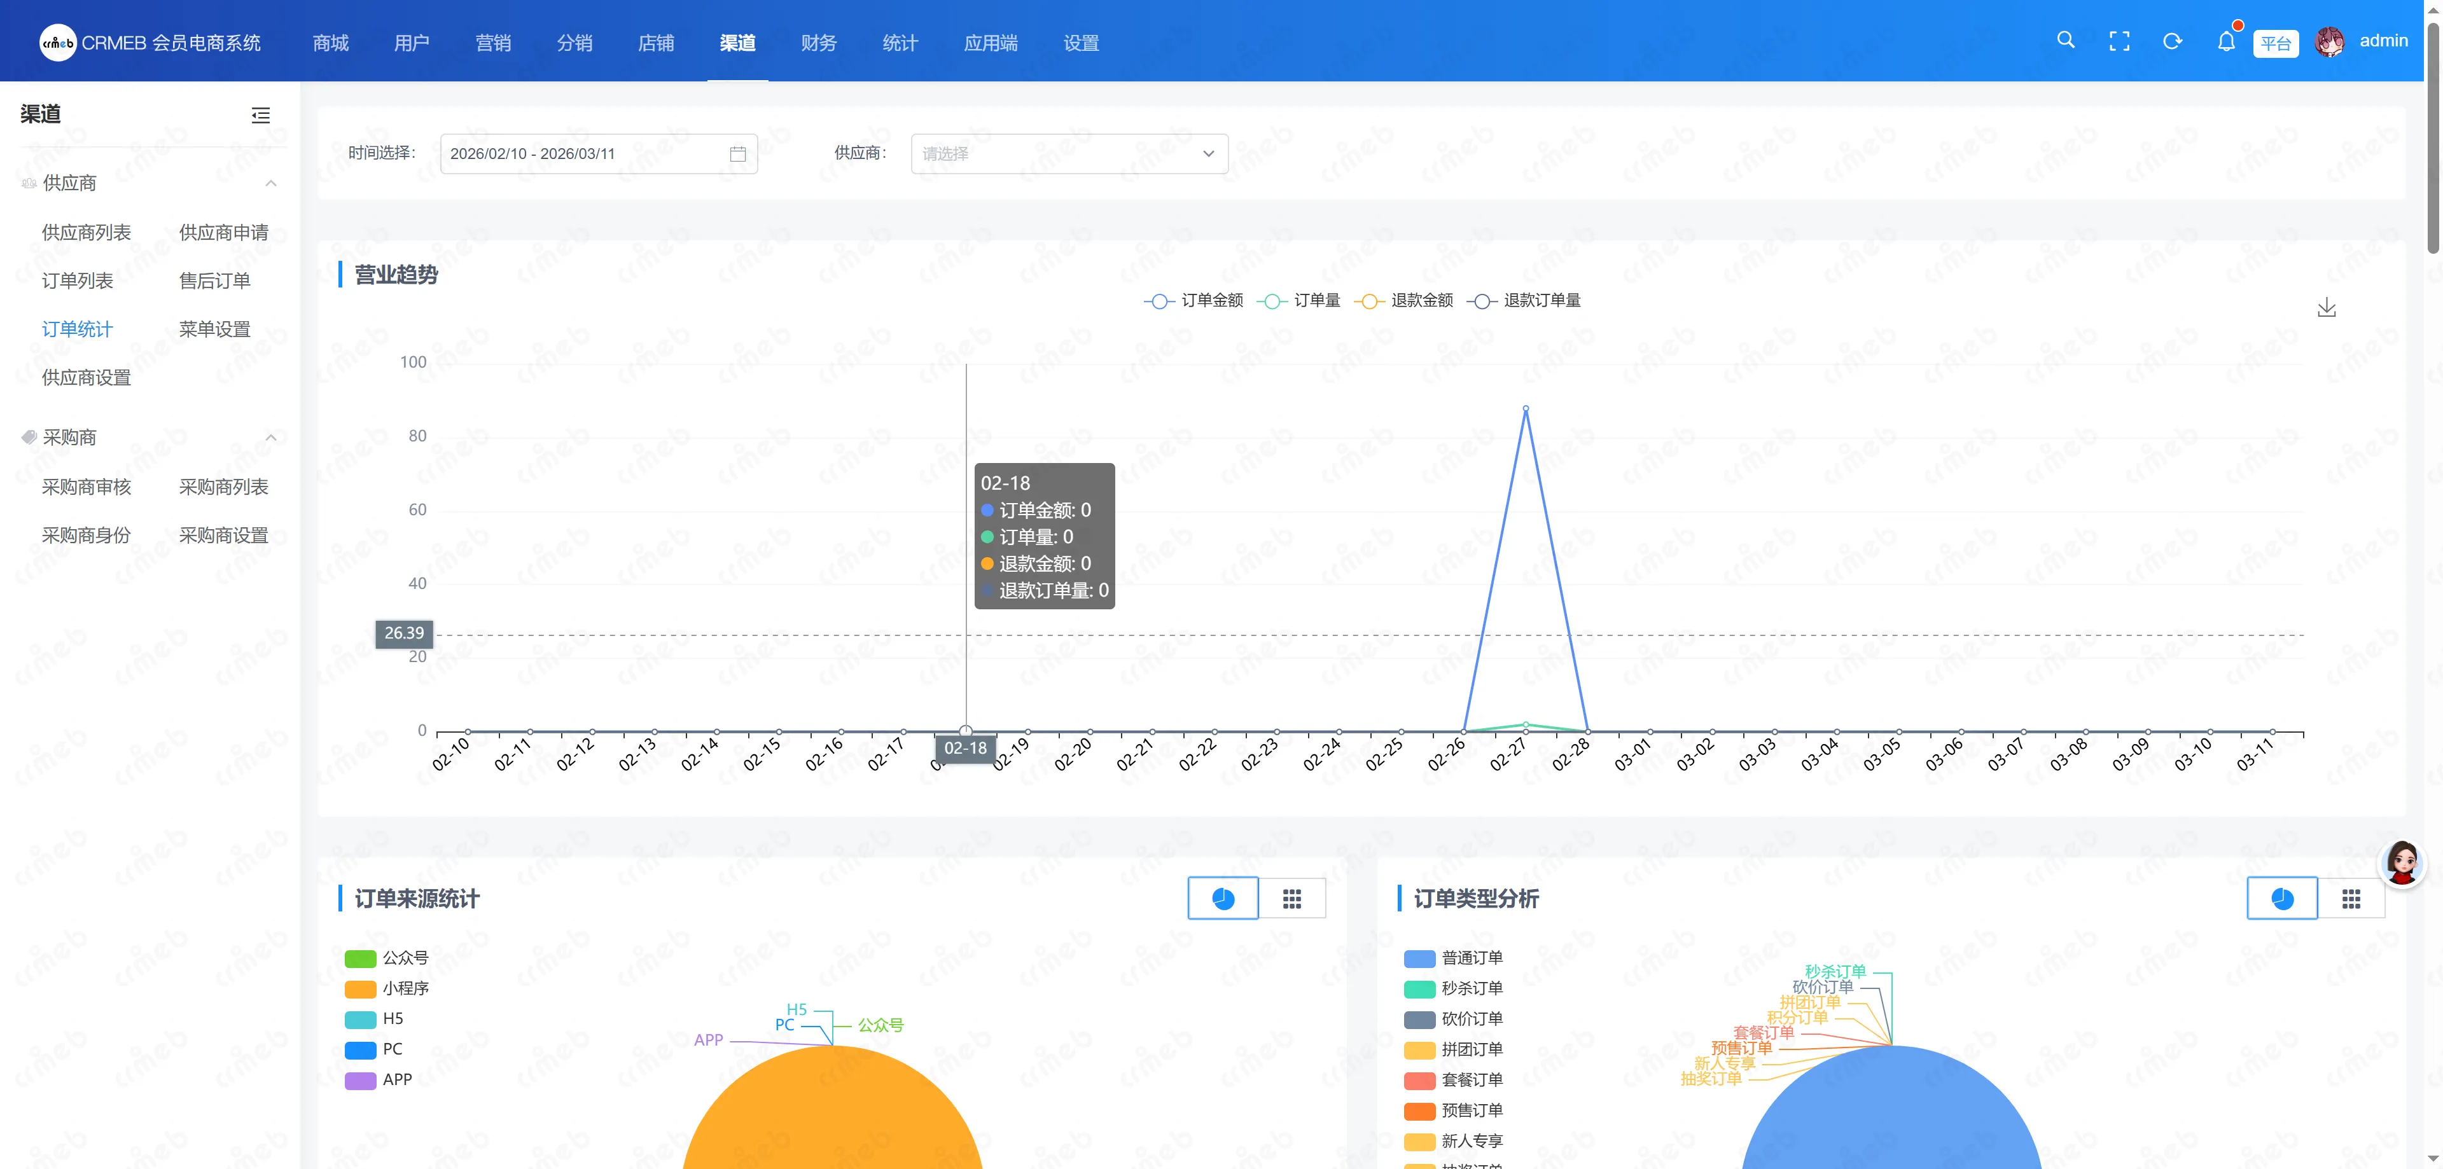The width and height of the screenshot is (2443, 1169).
Task: Open the search icon in header
Action: (x=2066, y=41)
